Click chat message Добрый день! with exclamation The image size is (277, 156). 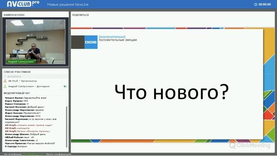tap(25, 107)
